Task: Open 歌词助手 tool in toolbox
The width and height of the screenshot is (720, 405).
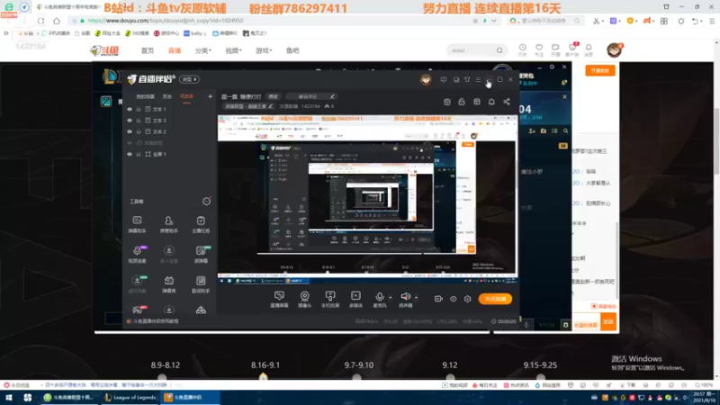Action: [201, 283]
